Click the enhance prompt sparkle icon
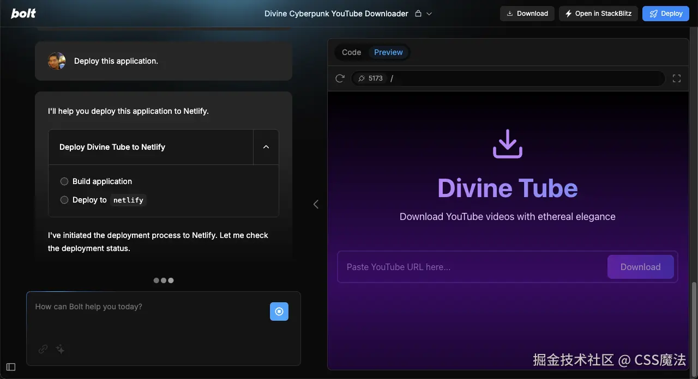Viewport: 698px width, 379px height. click(x=61, y=350)
